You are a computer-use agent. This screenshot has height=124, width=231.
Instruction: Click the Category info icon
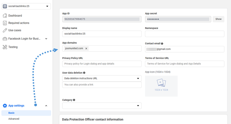click(x=74, y=100)
